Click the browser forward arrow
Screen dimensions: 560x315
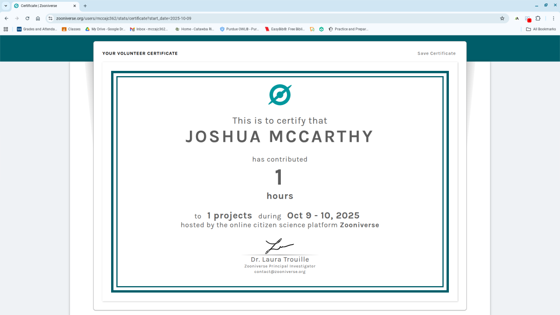click(17, 18)
